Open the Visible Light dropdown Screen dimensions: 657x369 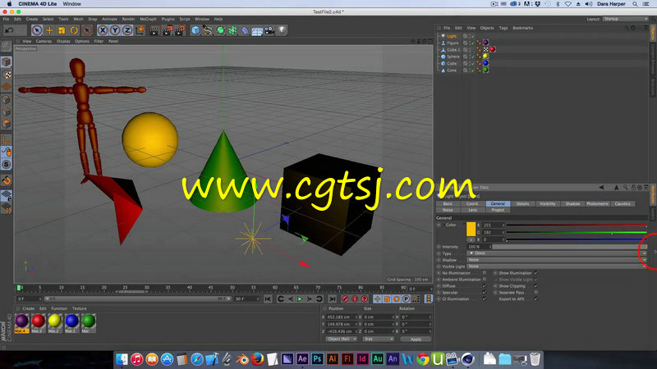point(557,266)
